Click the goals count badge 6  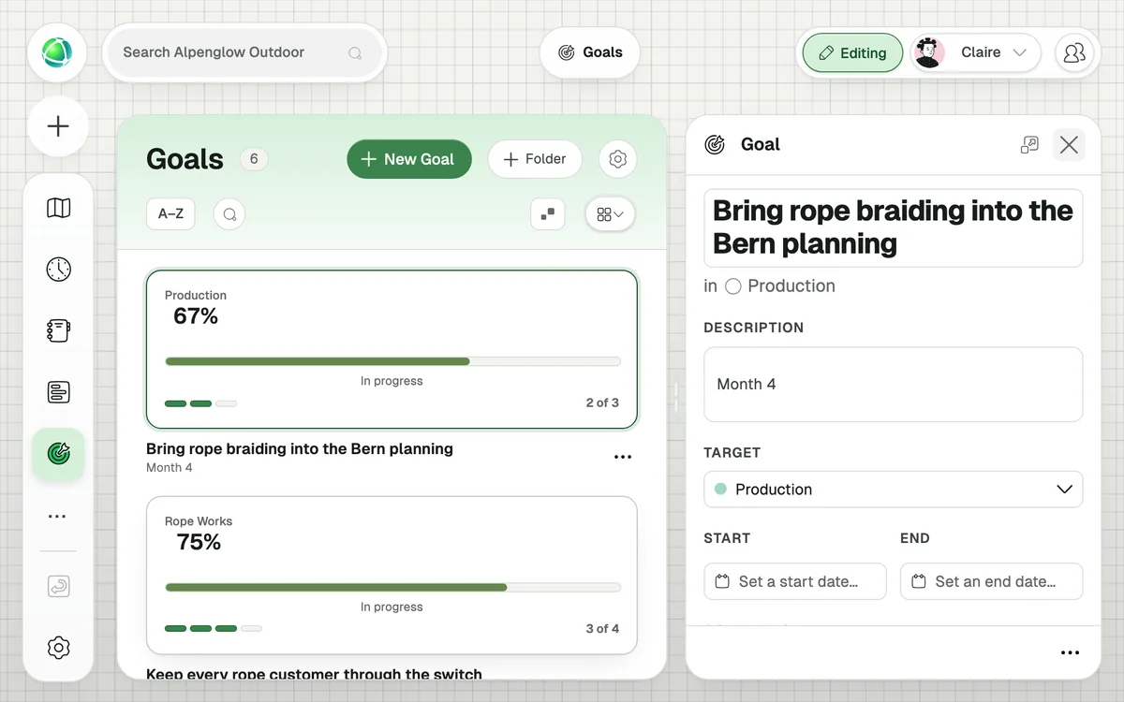coord(254,159)
